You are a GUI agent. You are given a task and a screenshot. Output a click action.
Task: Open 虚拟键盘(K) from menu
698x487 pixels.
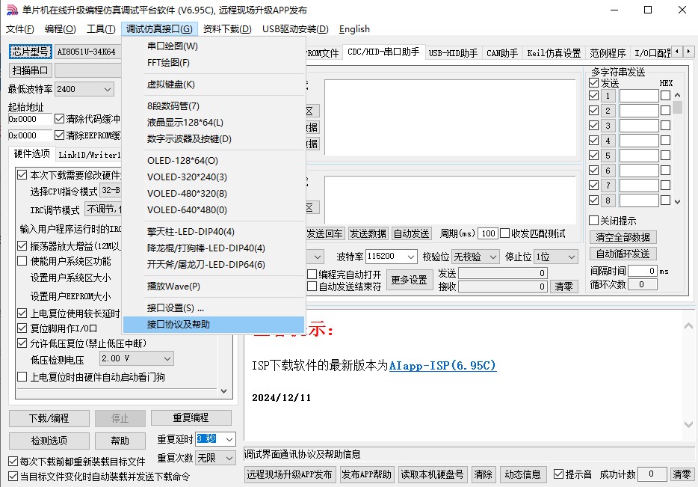[x=214, y=85]
